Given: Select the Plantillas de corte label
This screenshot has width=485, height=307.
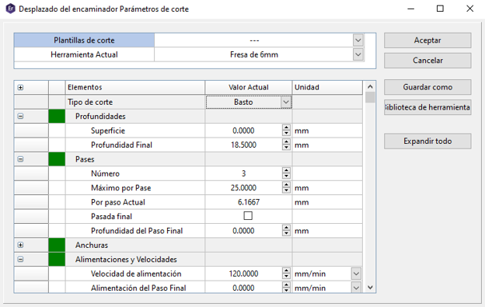Looking at the screenshot, I should pyautogui.click(x=84, y=40).
